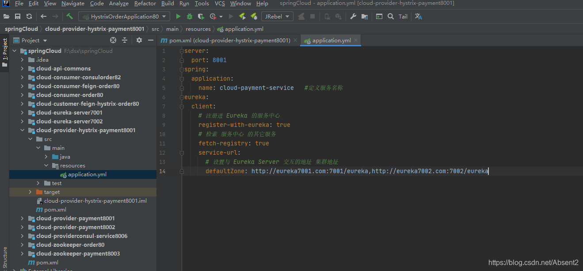Close the pom.xml editor tab

[x=295, y=40]
